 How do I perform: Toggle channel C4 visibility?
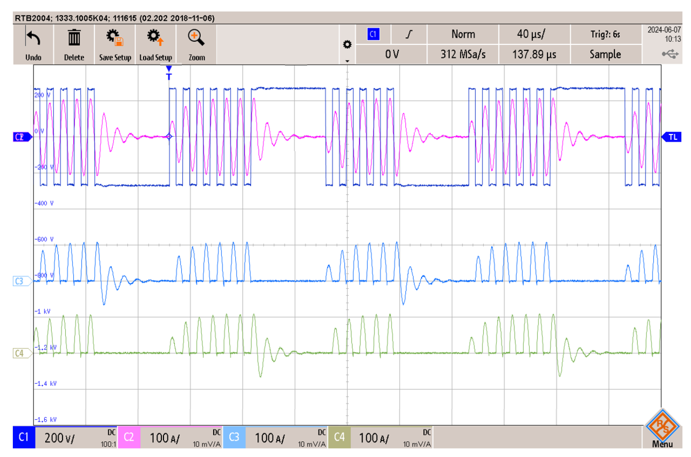[x=340, y=438]
